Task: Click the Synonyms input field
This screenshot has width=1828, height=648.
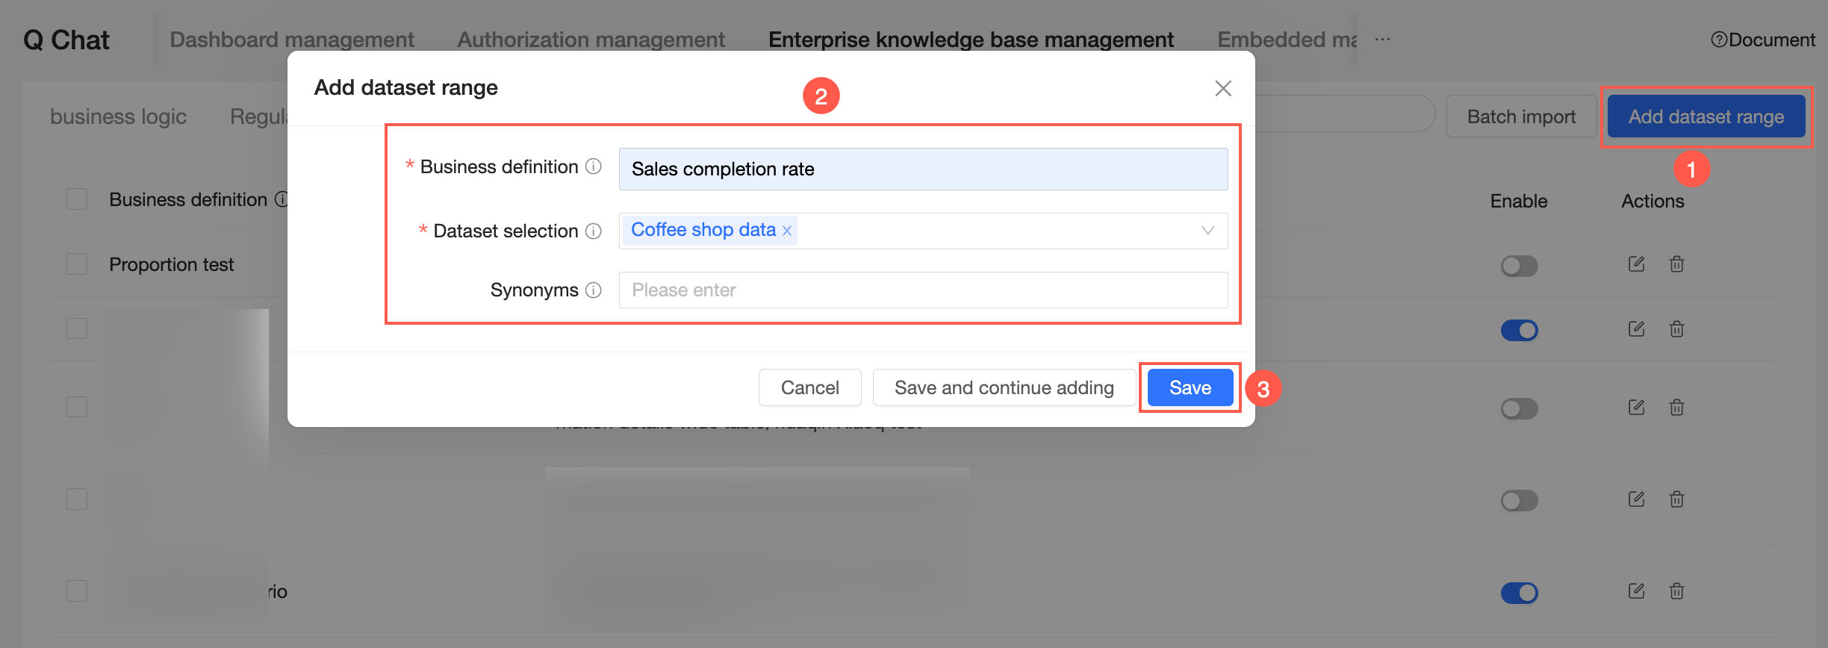Action: tap(923, 290)
